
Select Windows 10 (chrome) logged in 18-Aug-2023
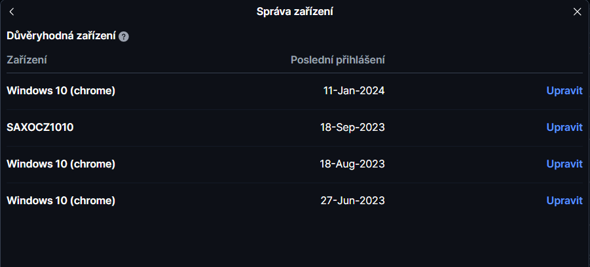[61, 164]
